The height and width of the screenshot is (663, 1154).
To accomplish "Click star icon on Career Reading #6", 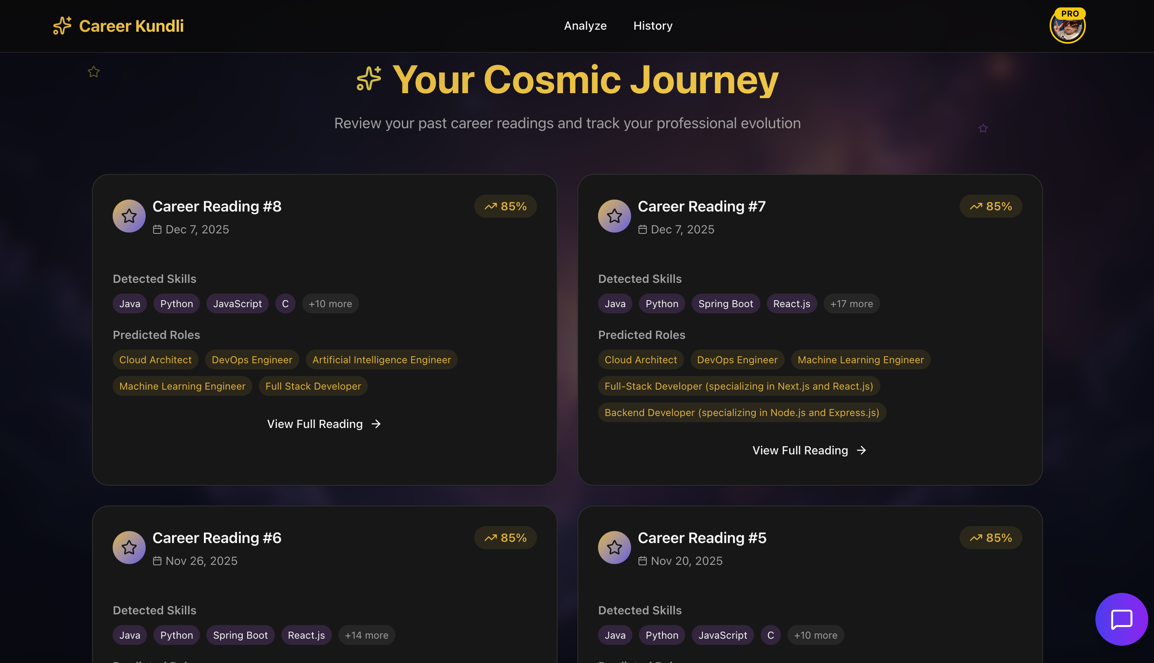I will pyautogui.click(x=129, y=547).
